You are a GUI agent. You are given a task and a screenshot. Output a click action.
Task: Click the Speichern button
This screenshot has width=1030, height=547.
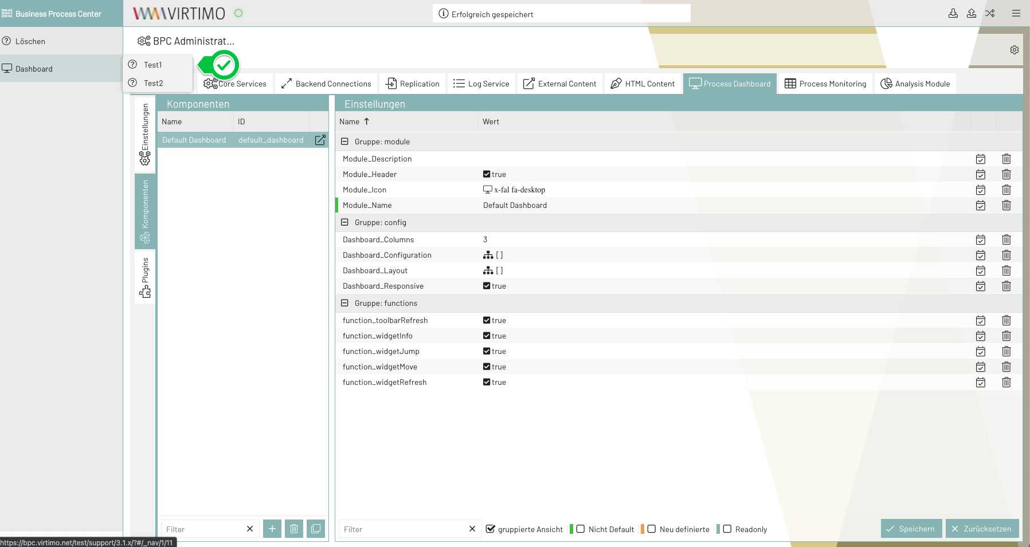click(x=911, y=529)
